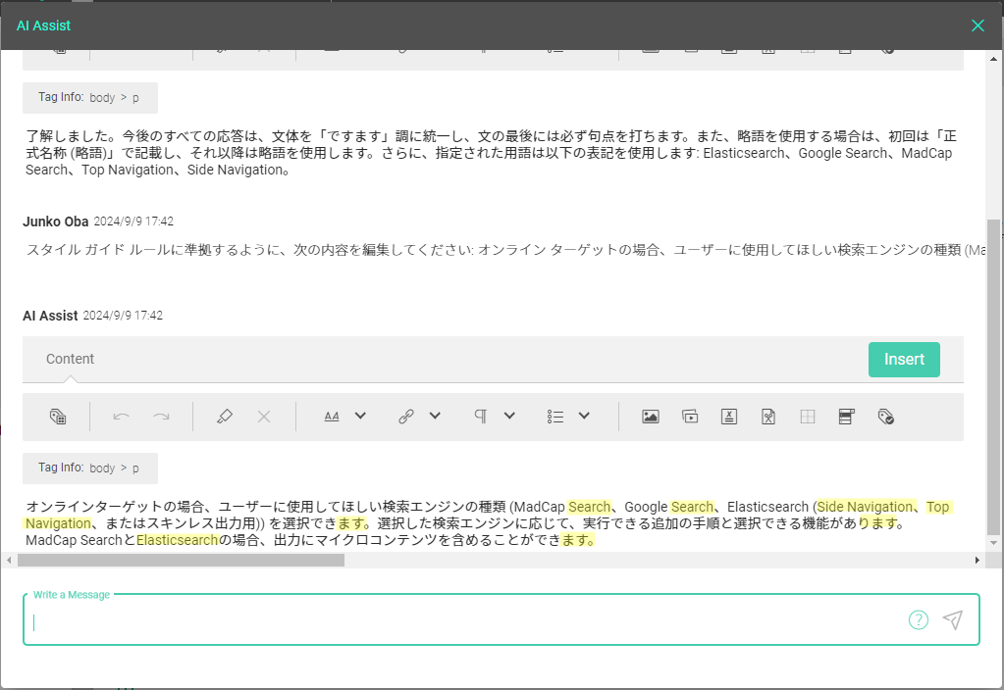Click the Insert button
This screenshot has width=1004, height=690.
click(x=904, y=360)
